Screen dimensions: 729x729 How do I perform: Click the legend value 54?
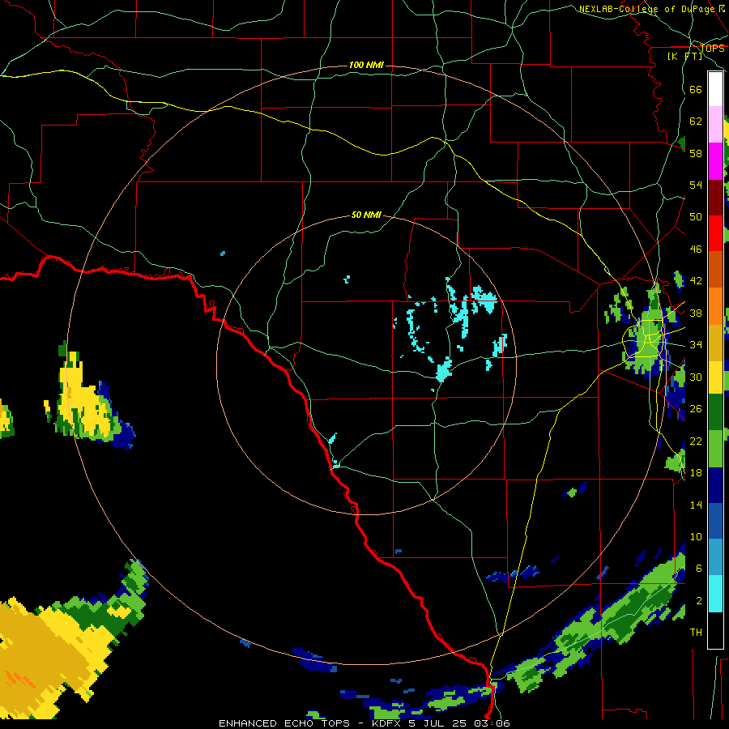point(696,185)
